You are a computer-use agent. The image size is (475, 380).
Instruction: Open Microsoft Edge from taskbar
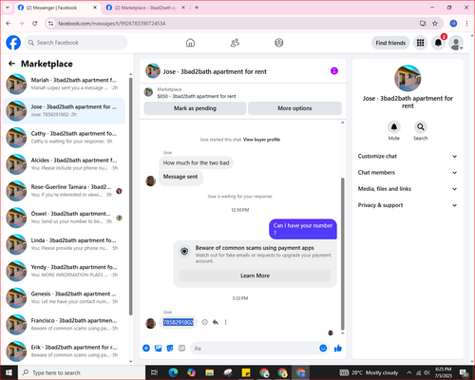pos(173,372)
